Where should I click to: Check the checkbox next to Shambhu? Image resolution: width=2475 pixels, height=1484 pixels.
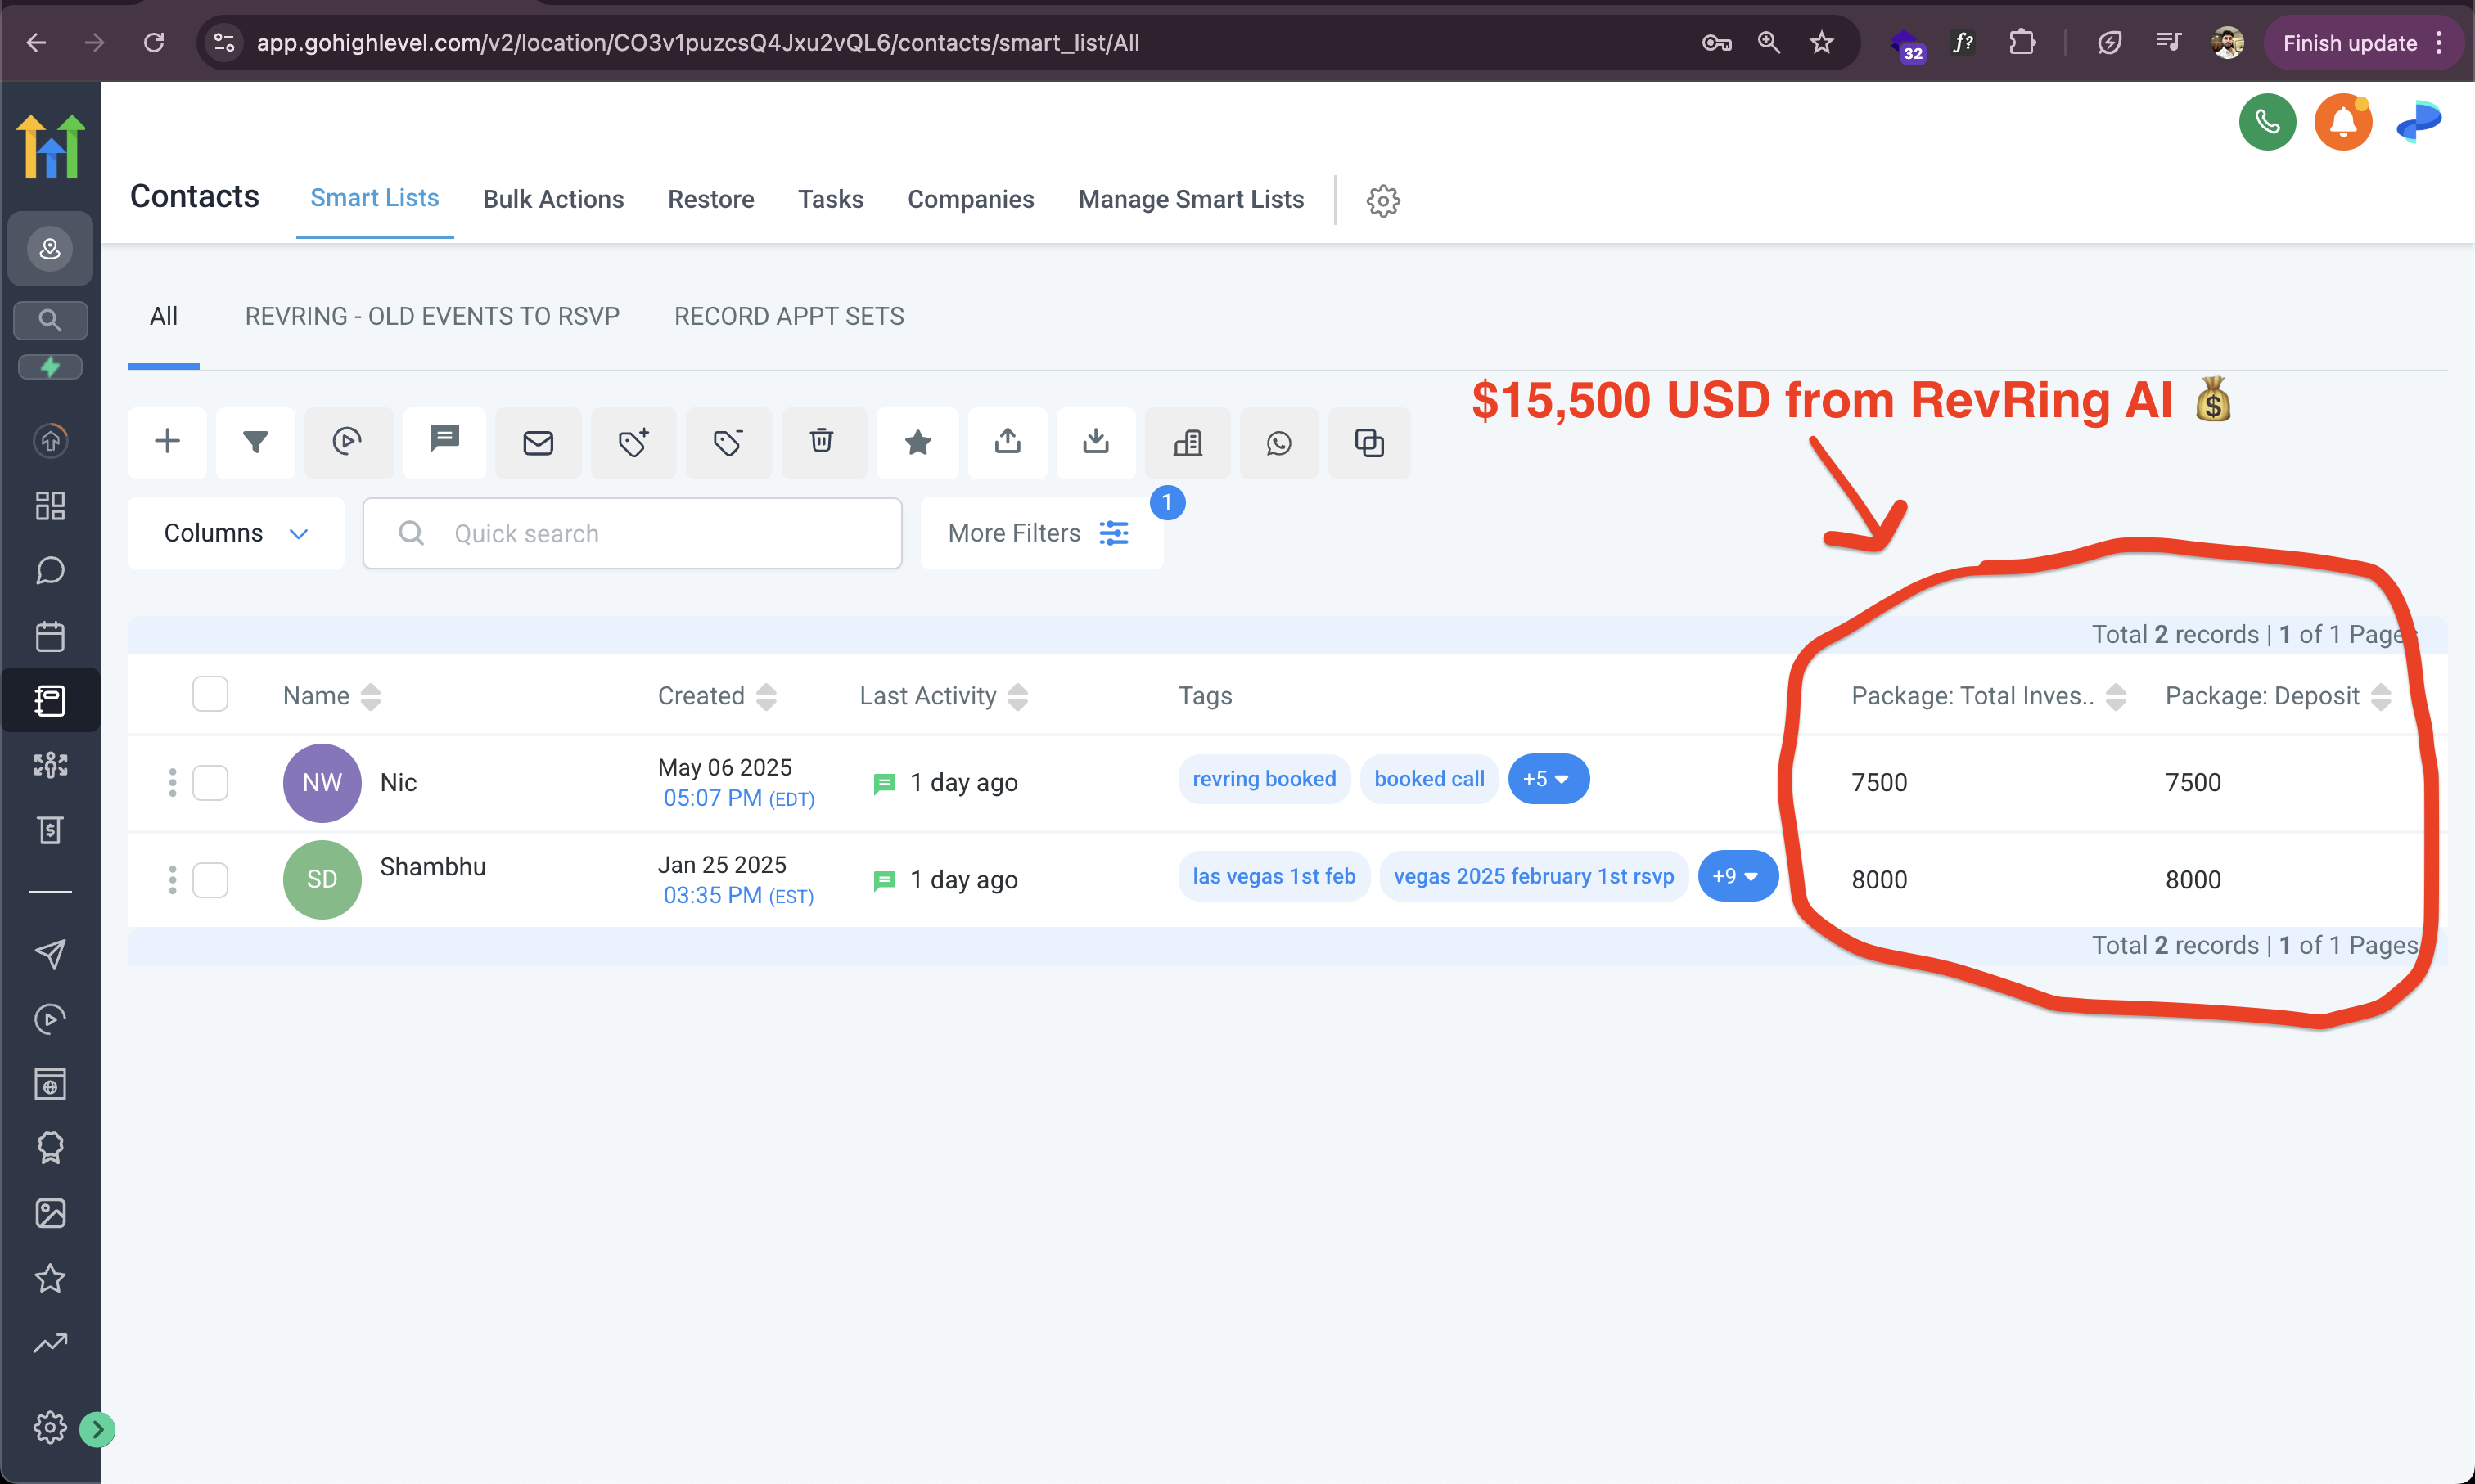210,880
